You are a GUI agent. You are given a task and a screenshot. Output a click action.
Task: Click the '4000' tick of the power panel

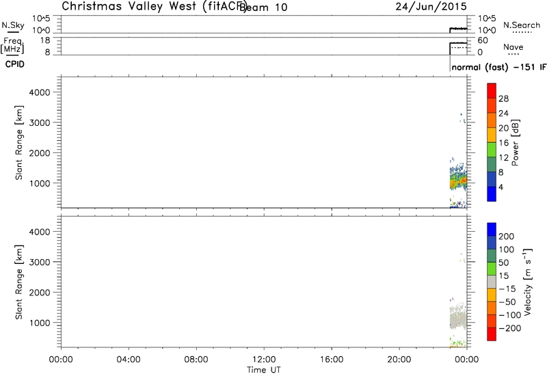pyautogui.click(x=40, y=92)
